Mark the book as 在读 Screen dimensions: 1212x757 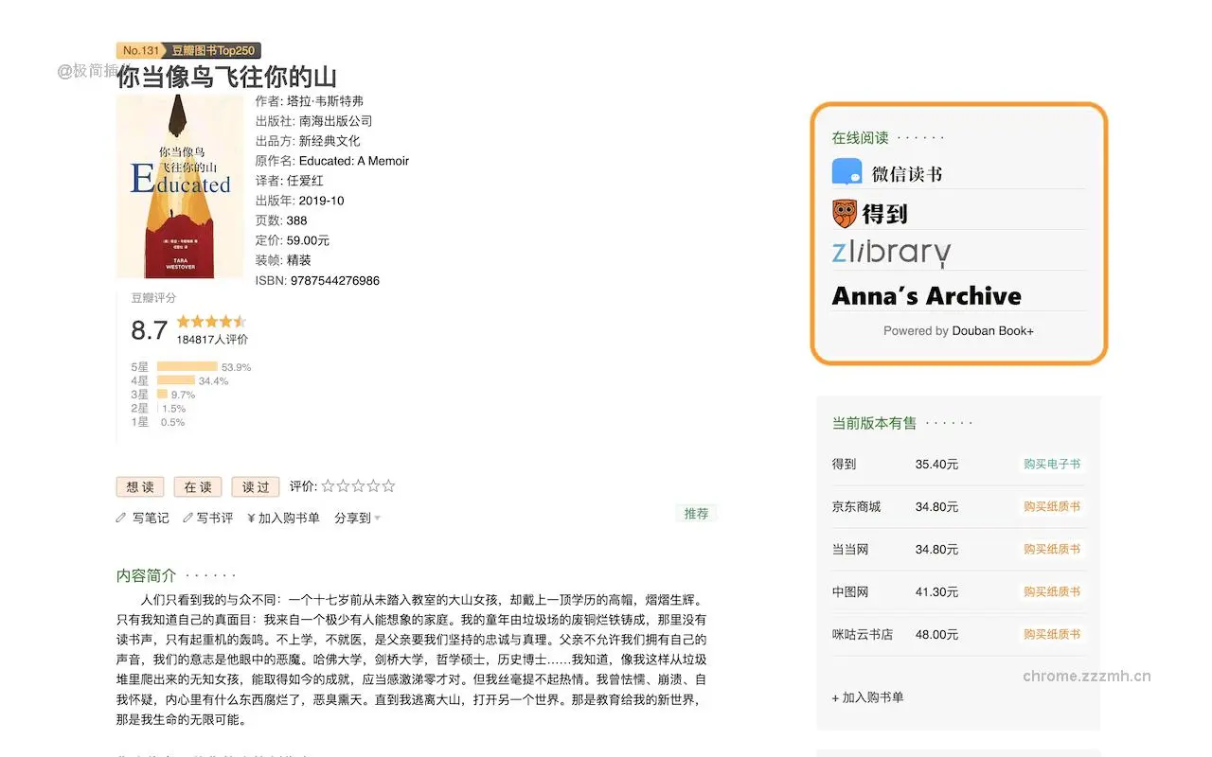pos(197,486)
